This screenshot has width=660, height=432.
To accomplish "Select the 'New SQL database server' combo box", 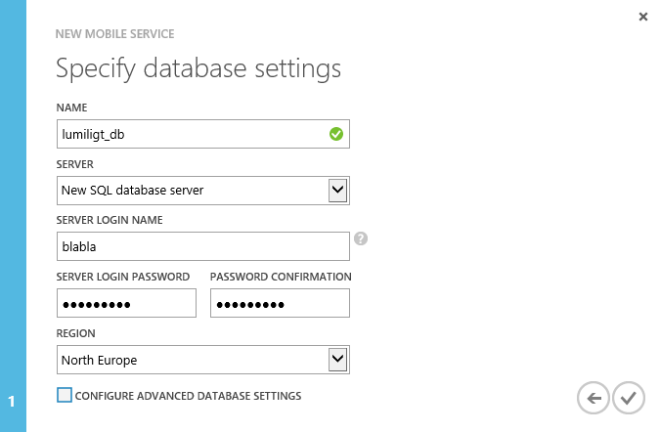I will click(191, 190).
